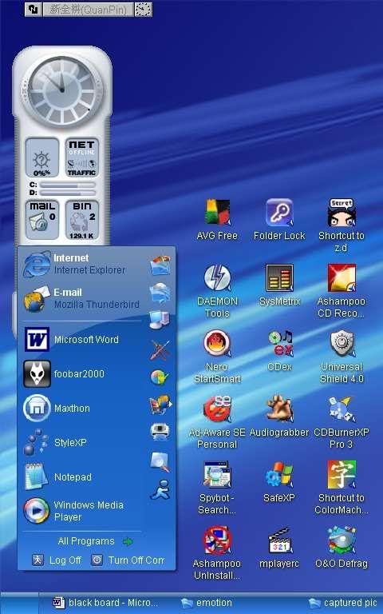Click the CPU usage meter on widget

[x=41, y=157]
